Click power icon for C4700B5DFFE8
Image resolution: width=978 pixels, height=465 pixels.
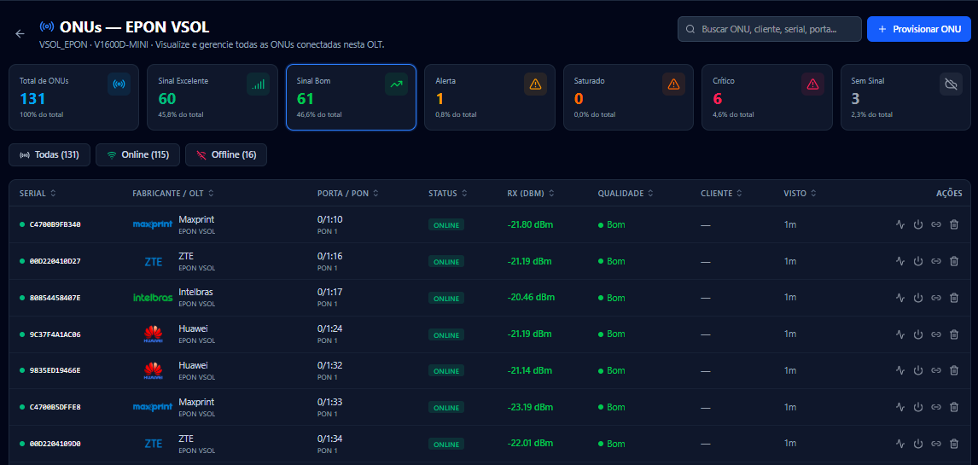pyautogui.click(x=917, y=407)
